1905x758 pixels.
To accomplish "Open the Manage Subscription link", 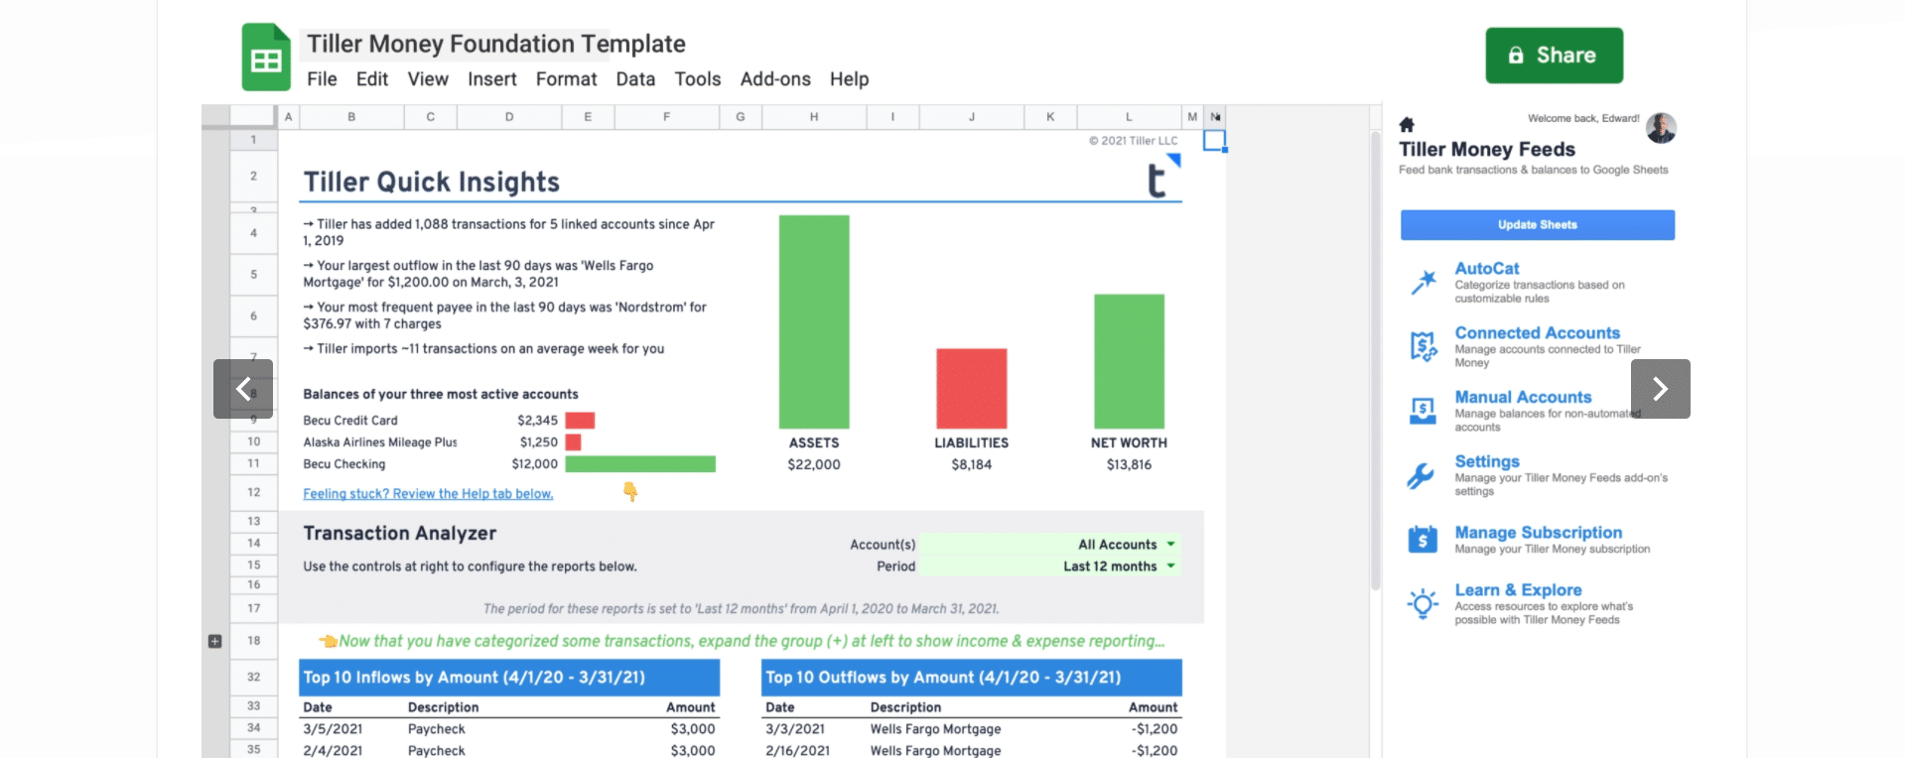I will (1538, 533).
